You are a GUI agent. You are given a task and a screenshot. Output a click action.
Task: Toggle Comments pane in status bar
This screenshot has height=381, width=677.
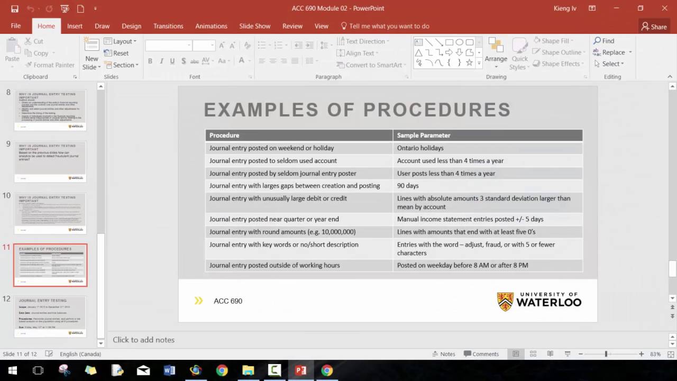[481, 354]
